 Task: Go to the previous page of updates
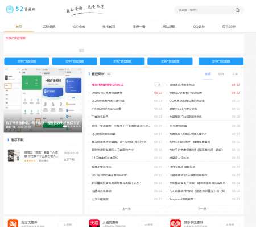(126, 209)
